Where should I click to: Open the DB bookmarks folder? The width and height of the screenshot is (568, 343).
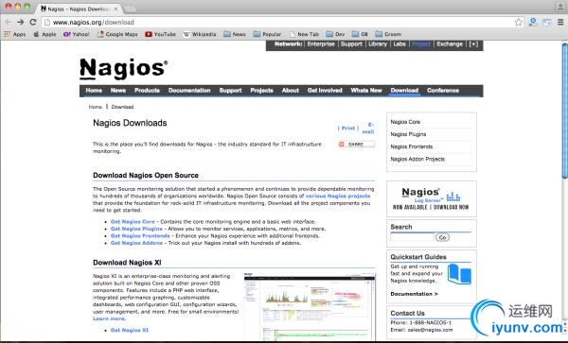[x=360, y=34]
